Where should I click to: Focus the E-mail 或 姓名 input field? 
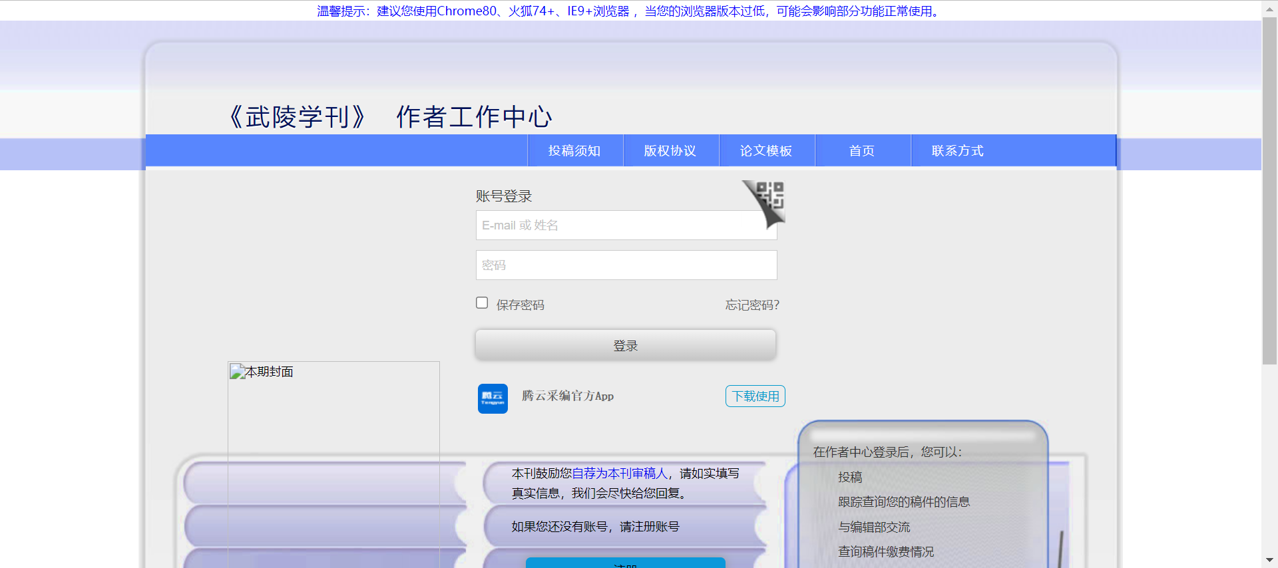point(626,225)
